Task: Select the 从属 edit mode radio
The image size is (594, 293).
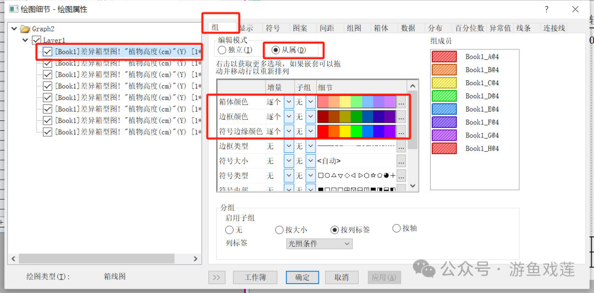Action: (x=276, y=49)
